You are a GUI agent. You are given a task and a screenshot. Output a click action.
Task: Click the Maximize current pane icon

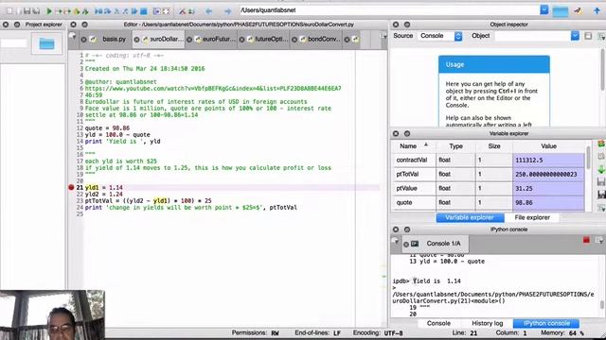pos(157,11)
